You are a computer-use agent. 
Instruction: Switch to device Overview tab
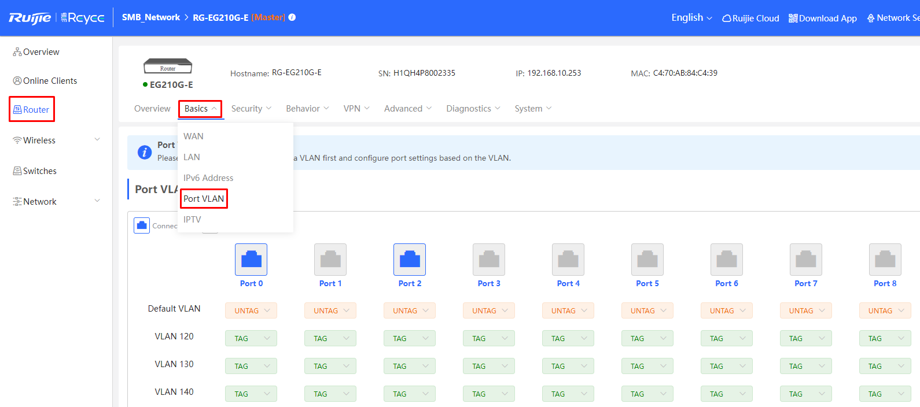pos(152,109)
